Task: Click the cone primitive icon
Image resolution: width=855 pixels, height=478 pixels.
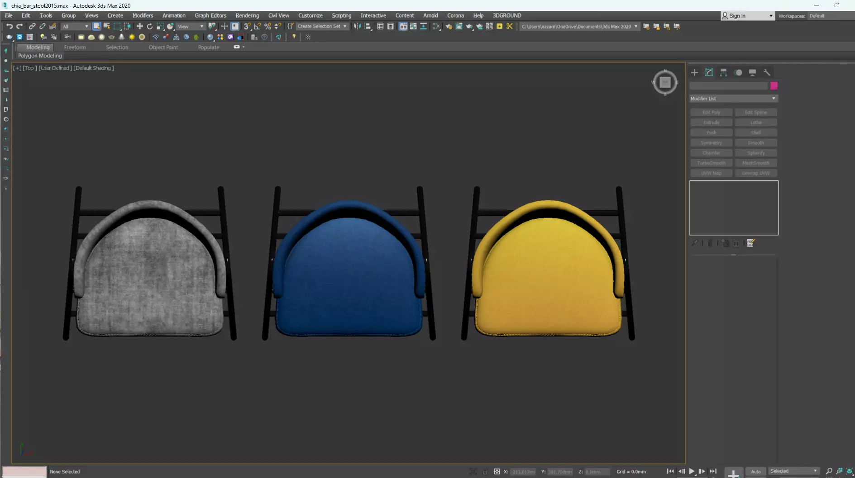Action: pos(122,37)
